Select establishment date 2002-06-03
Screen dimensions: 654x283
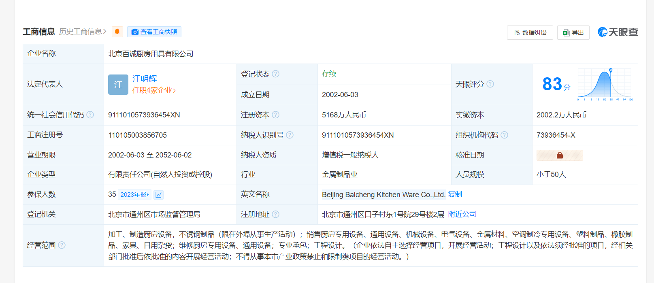click(x=340, y=95)
